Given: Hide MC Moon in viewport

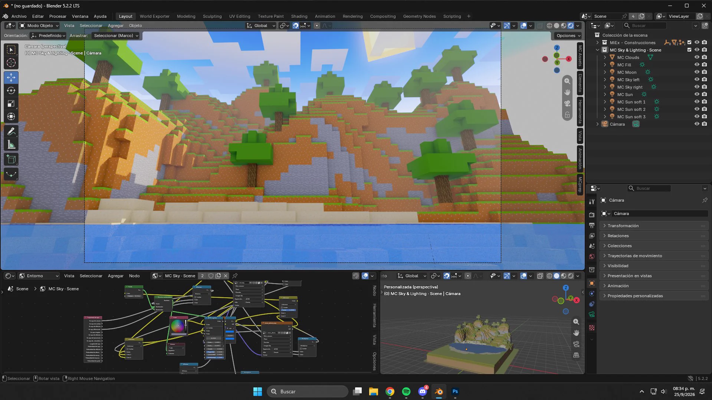Looking at the screenshot, I should pyautogui.click(x=697, y=72).
